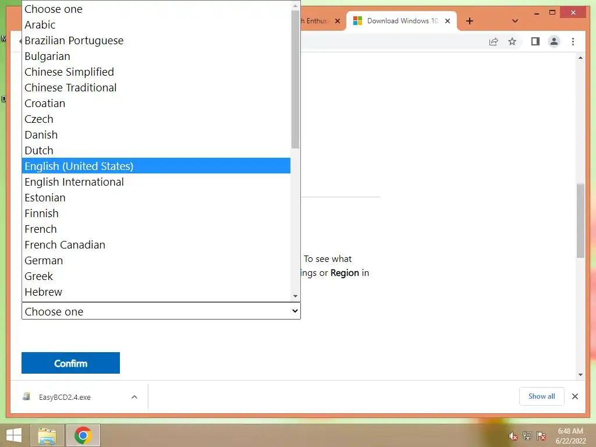
Task: Click the muted volume tray icon
Action: click(x=513, y=436)
